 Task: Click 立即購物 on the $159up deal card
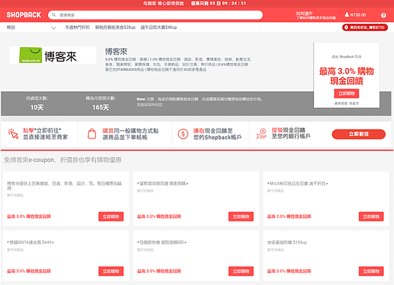pos(371,271)
